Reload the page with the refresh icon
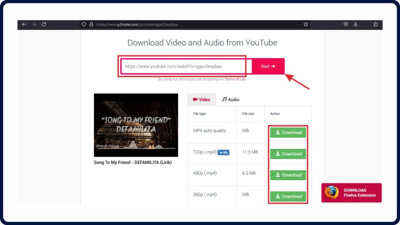This screenshot has height=225, width=400. 44,25
